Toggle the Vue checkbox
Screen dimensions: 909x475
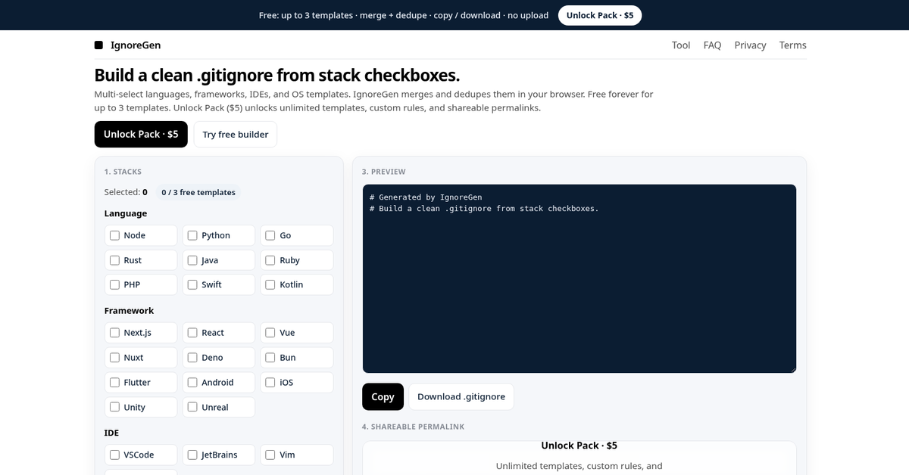pos(270,333)
